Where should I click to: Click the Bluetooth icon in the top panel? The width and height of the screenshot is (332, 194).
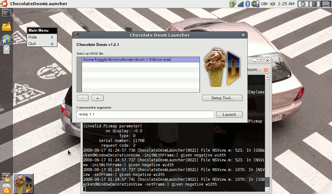[247, 4]
